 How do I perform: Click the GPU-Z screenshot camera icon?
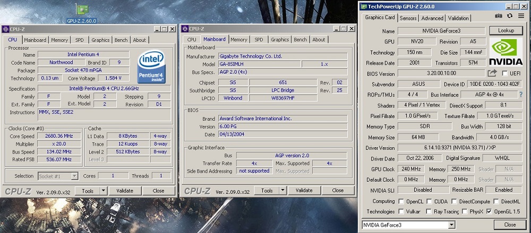pyautogui.click(x=499, y=16)
